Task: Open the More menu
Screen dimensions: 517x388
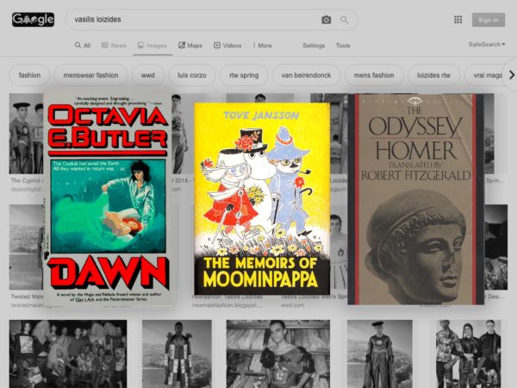Action: [262, 46]
